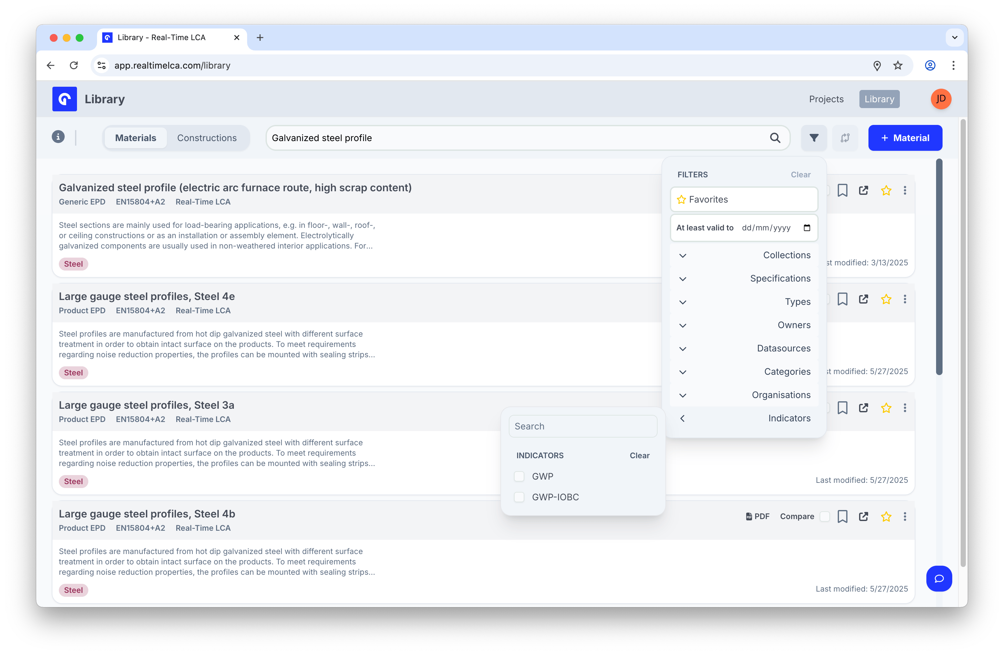Screen dimensions: 1004x655
Task: Open Steel 4e in external view
Action: pos(864,299)
